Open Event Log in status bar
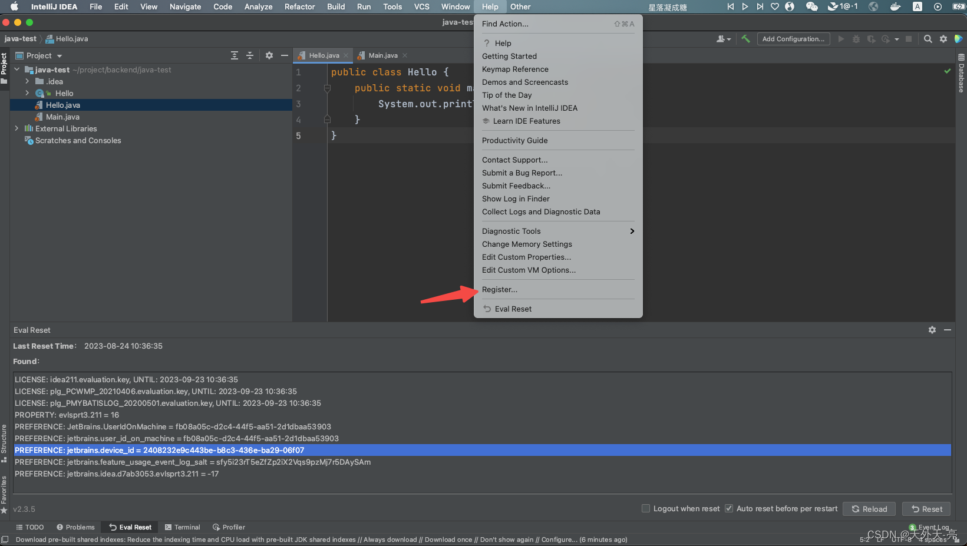The image size is (967, 546). coord(929,528)
